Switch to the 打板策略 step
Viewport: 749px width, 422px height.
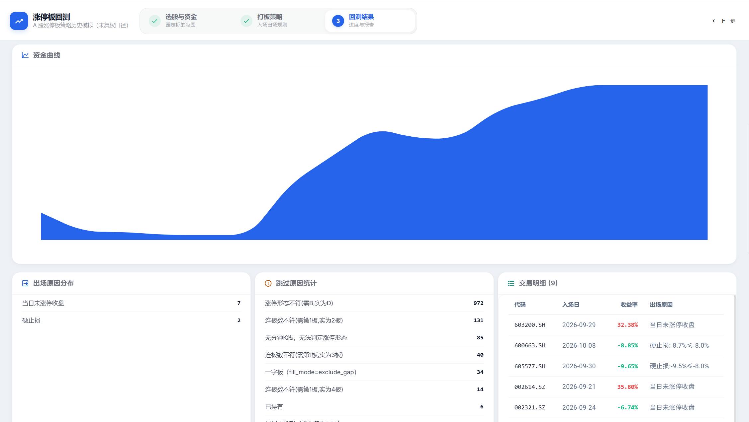pyautogui.click(x=279, y=21)
